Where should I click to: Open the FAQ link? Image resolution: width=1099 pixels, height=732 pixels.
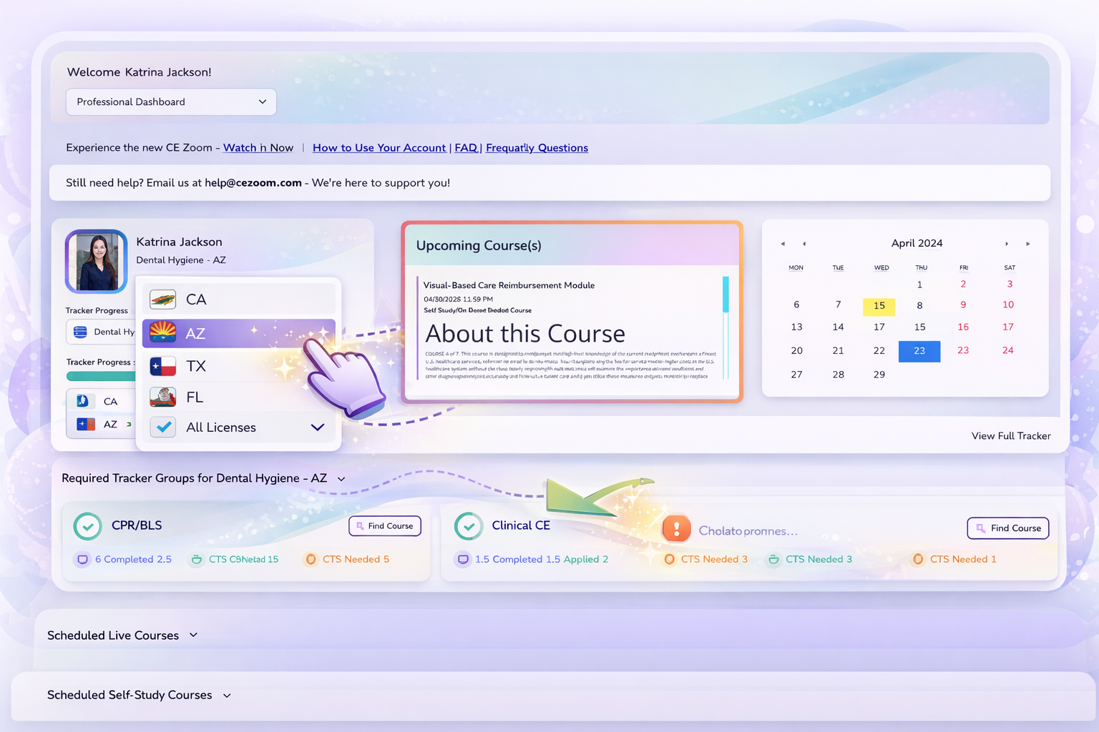pos(466,147)
